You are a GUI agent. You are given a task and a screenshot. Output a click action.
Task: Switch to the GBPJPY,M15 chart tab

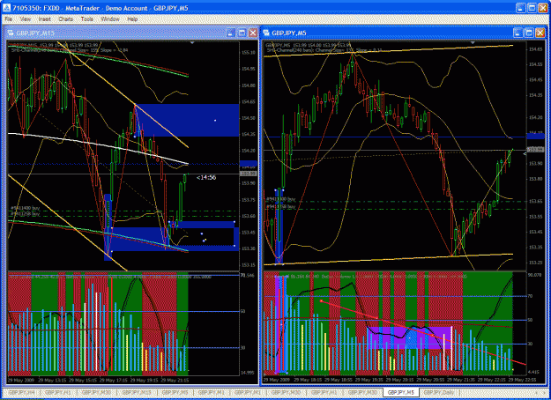tap(137, 392)
